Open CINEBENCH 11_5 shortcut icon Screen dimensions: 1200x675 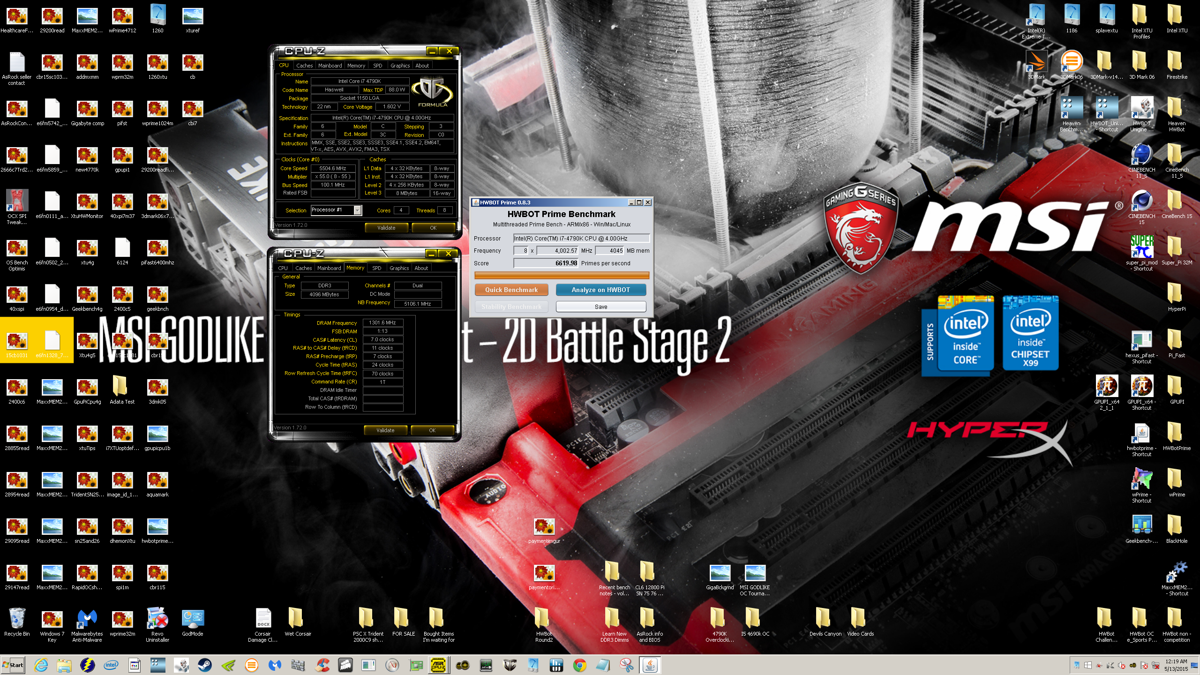pos(1142,160)
